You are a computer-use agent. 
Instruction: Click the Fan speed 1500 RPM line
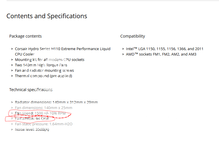pyautogui.click(x=40, y=113)
